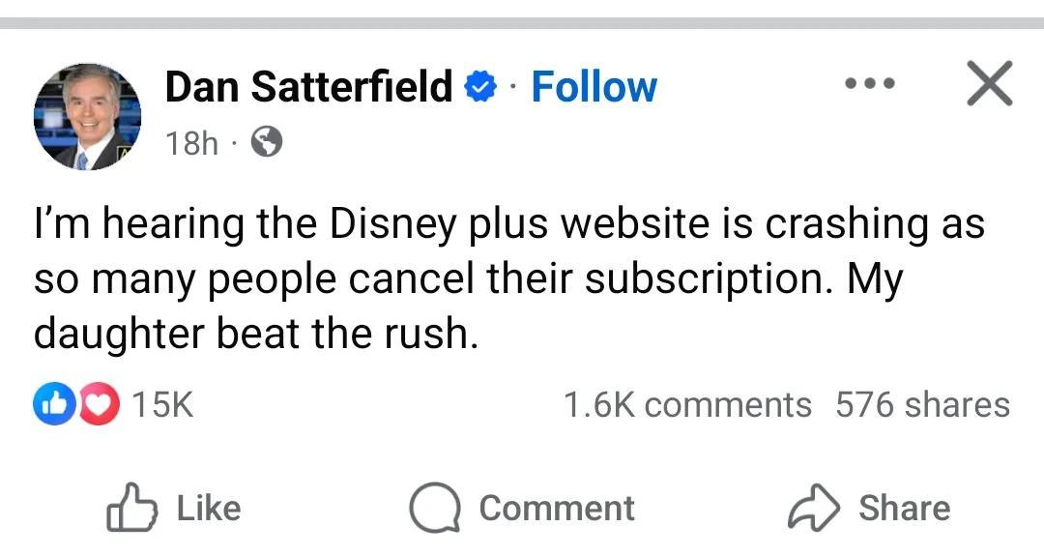Dismiss the post with the X
The height and width of the screenshot is (556, 1044).
pyautogui.click(x=990, y=83)
